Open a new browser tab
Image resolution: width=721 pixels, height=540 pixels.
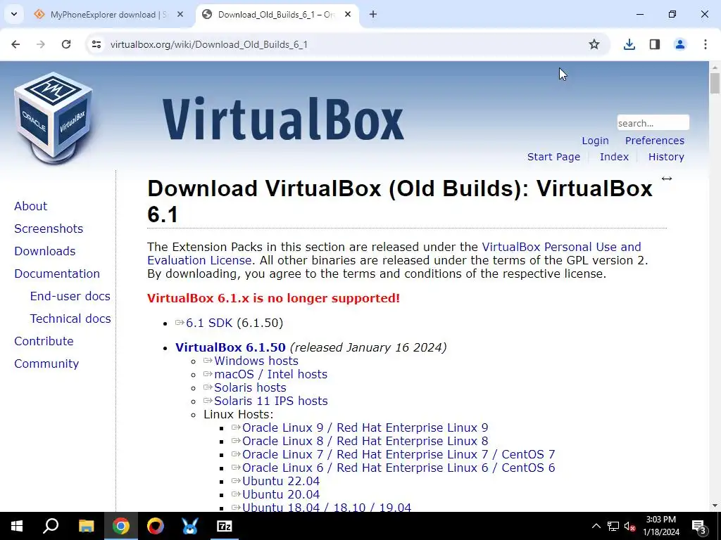[x=373, y=14]
